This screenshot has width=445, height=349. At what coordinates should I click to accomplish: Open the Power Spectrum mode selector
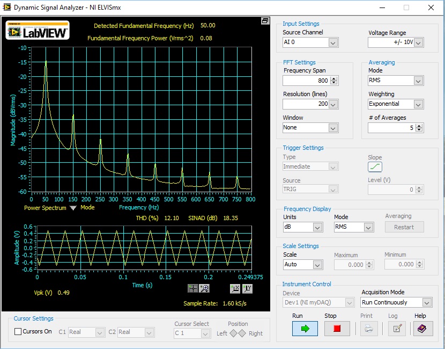pos(73,208)
